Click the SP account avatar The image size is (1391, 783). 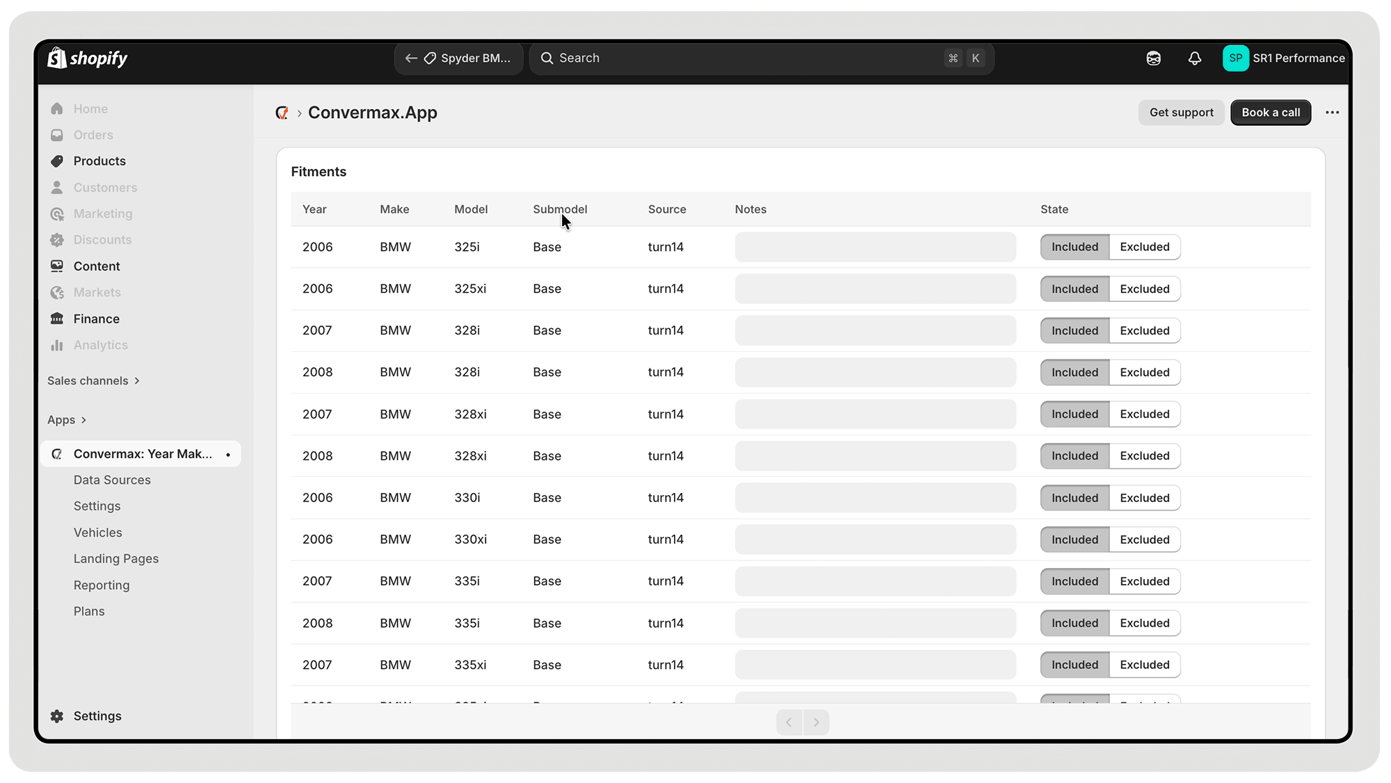1235,58
